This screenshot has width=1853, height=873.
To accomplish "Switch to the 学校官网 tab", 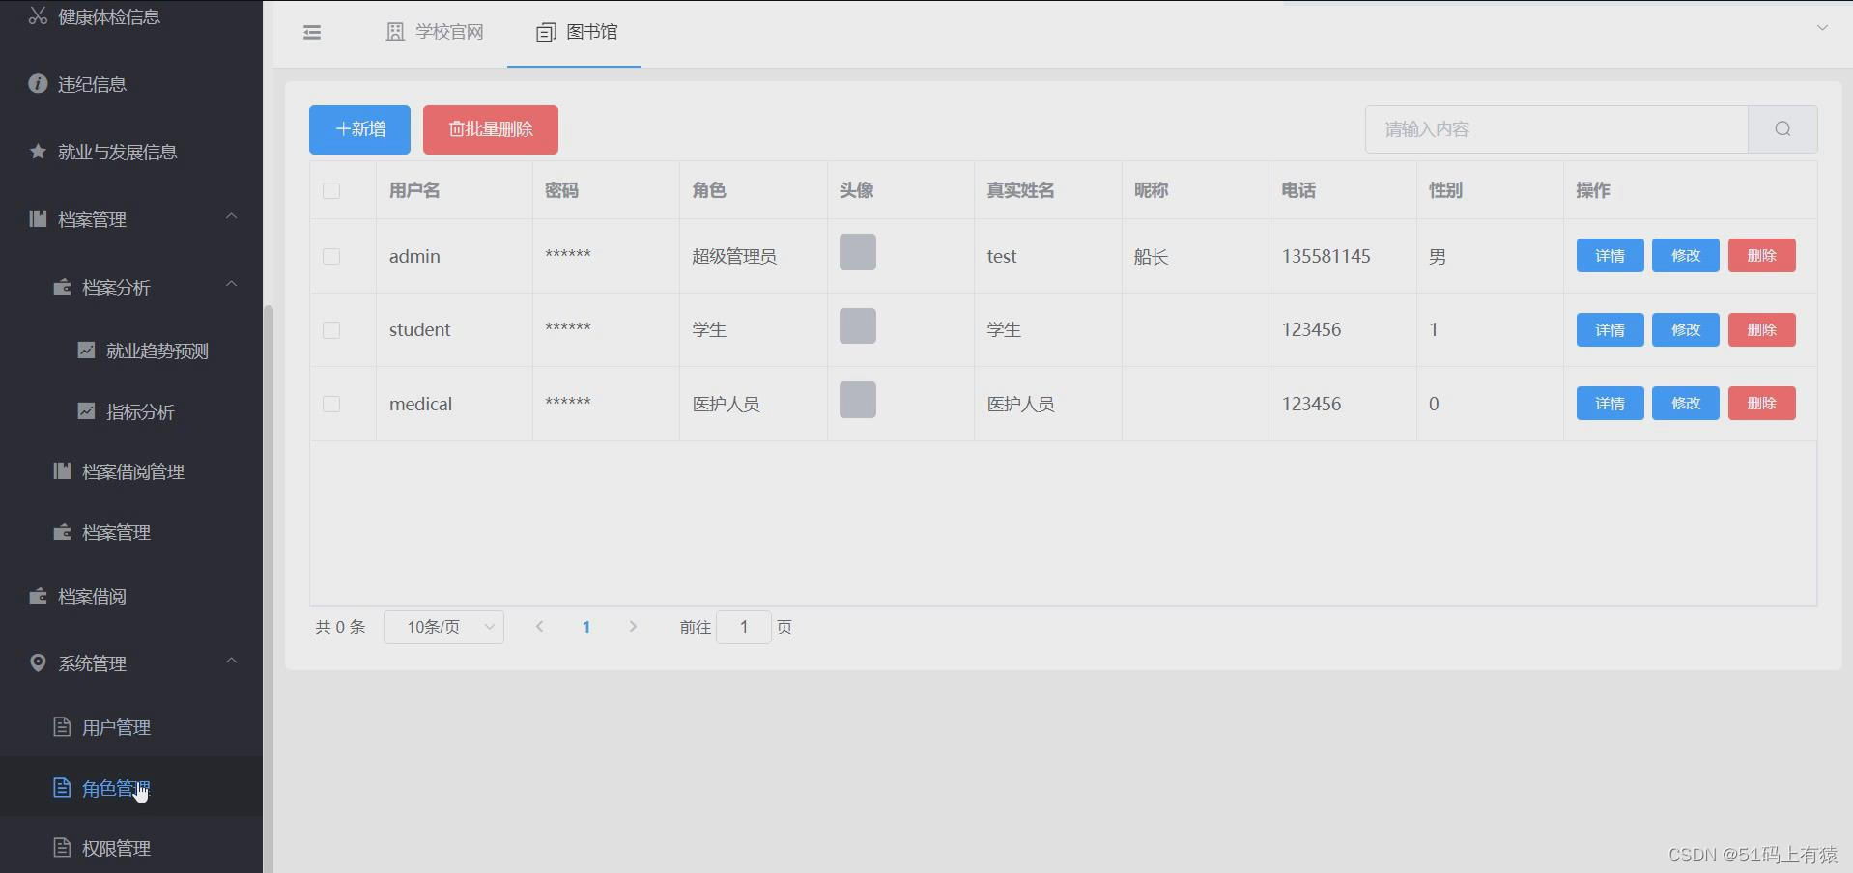I will [435, 32].
